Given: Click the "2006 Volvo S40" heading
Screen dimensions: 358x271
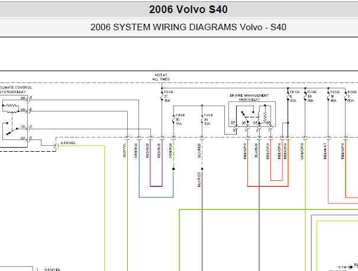Looking at the screenshot, I should tap(188, 9).
